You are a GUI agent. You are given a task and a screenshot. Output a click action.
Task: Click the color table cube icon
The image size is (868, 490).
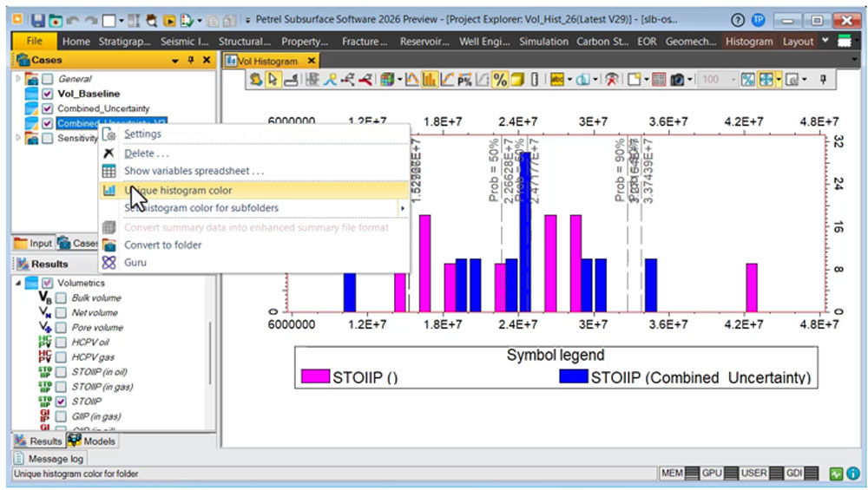coord(387,80)
